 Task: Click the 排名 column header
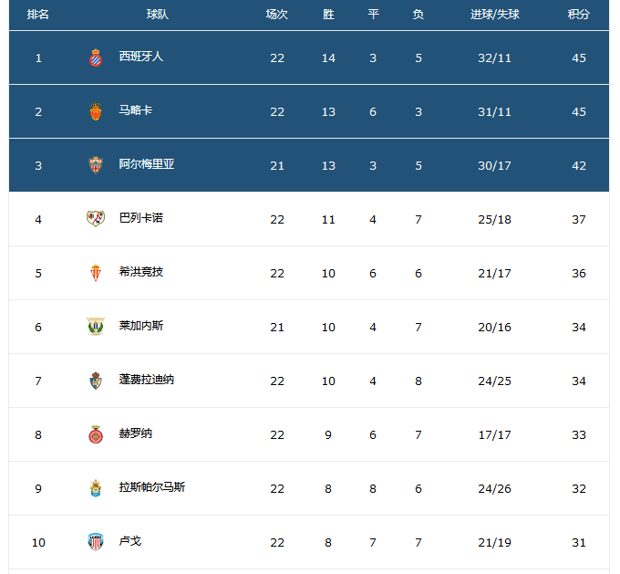tap(38, 15)
